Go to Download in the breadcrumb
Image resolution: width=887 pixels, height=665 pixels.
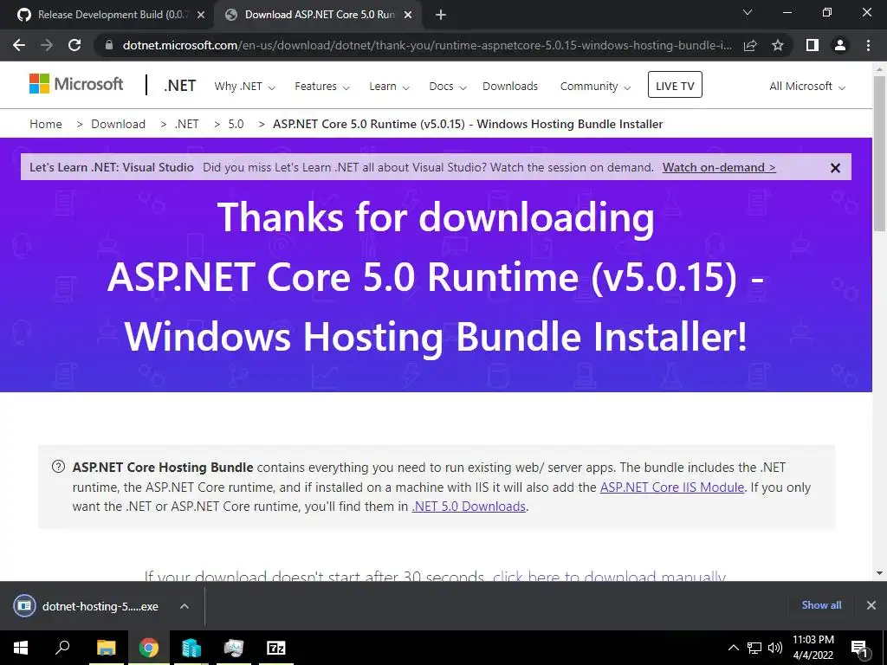pyautogui.click(x=118, y=124)
